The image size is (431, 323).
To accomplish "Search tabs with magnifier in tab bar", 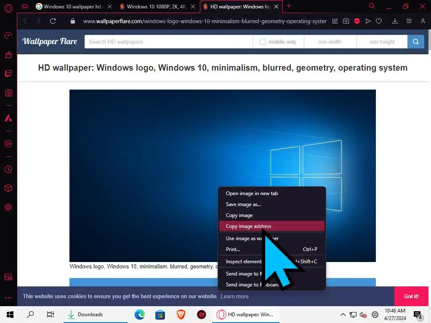I will point(372,6).
